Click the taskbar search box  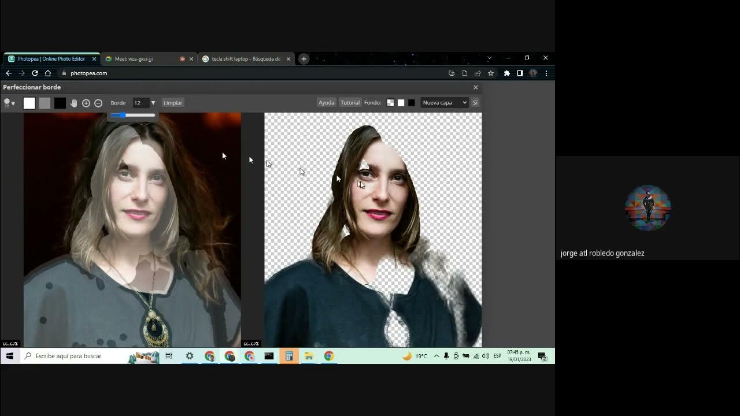(90, 356)
